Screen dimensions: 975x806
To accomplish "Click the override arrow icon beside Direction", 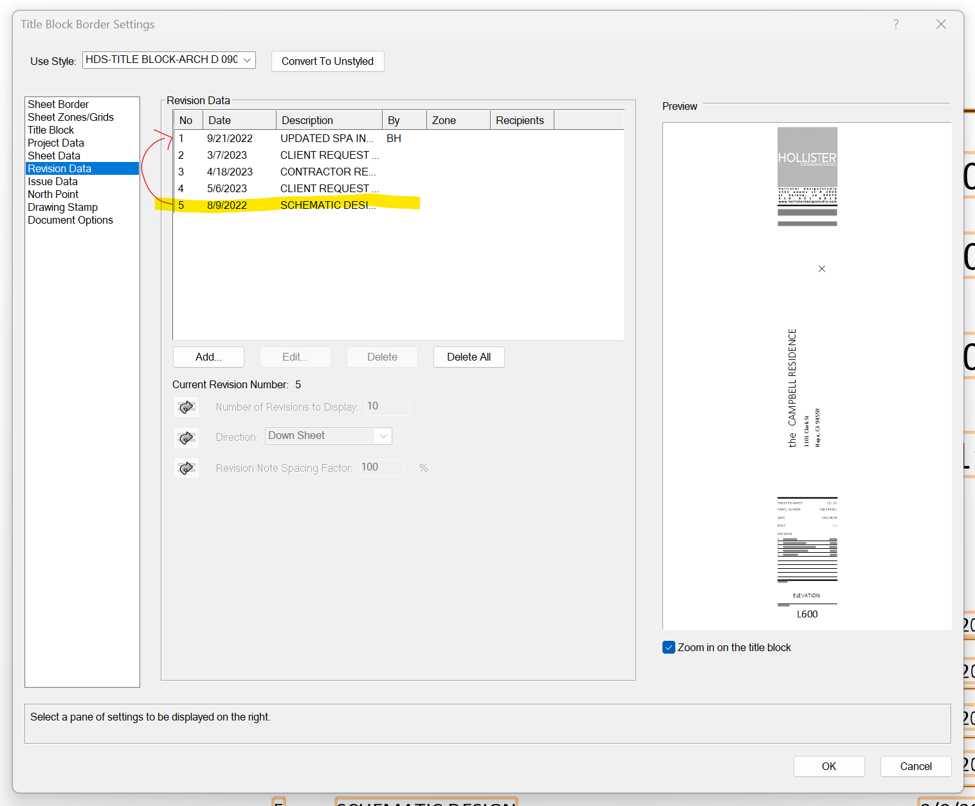I will tap(186, 438).
